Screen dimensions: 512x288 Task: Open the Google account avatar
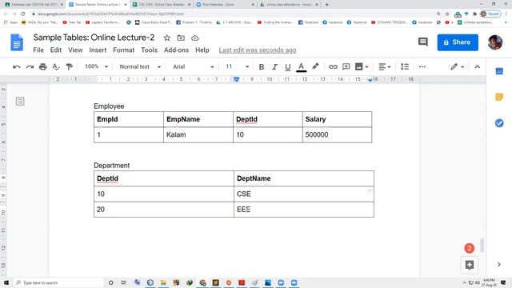pyautogui.click(x=495, y=42)
